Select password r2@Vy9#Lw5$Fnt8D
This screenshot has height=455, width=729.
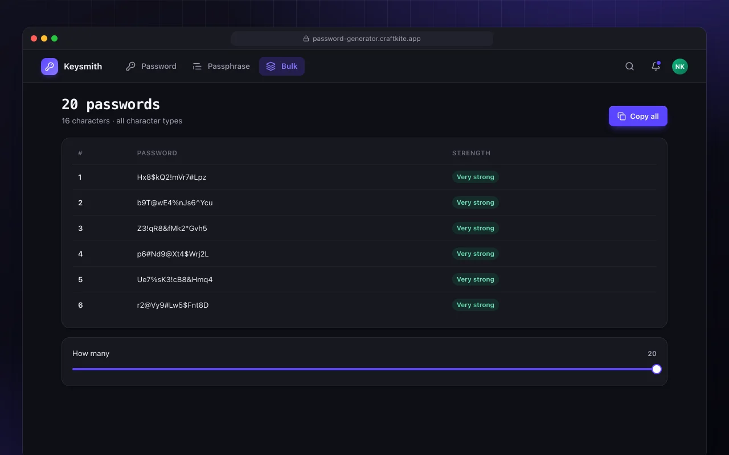click(x=173, y=305)
